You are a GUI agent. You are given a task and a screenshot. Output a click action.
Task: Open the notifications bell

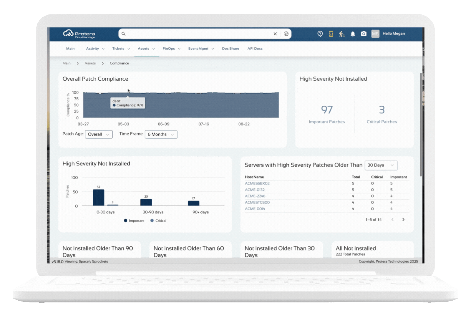(353, 34)
